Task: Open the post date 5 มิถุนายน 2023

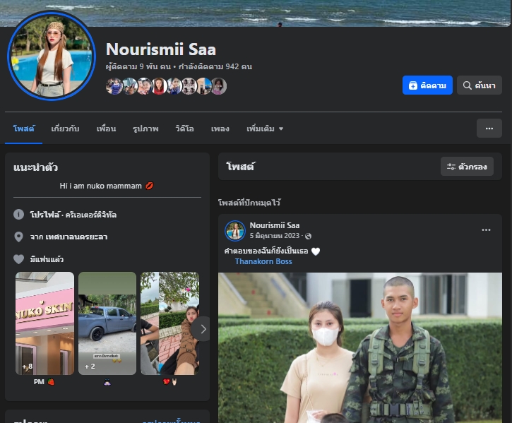Action: (x=275, y=236)
